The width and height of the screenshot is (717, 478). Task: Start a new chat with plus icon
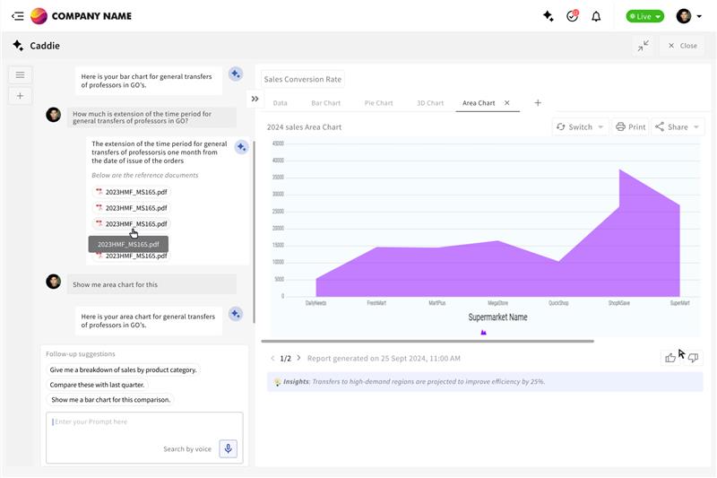point(20,96)
